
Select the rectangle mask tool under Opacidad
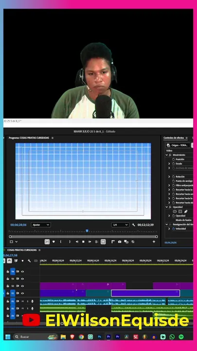(180, 211)
